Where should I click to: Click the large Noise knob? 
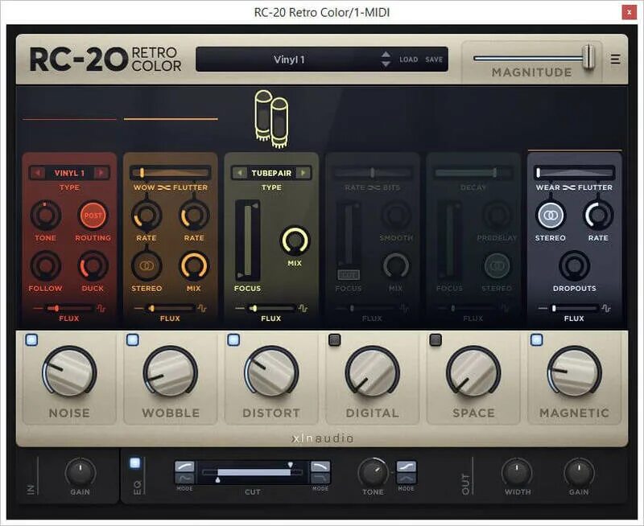[69, 372]
